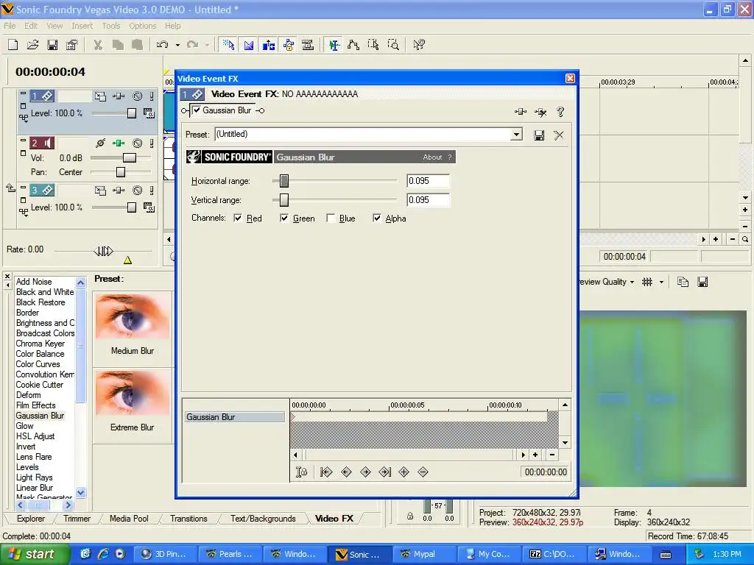Click the Delete keyframe minus-diamond icon
Viewport: 754px width, 565px height.
coord(423,472)
